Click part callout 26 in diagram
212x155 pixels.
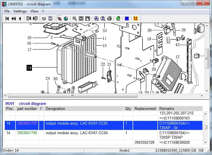point(184,30)
